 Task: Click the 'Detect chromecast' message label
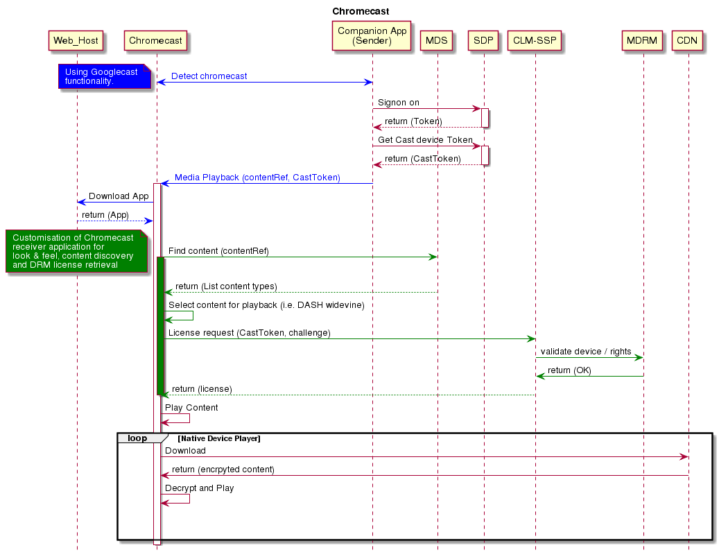[x=209, y=76]
